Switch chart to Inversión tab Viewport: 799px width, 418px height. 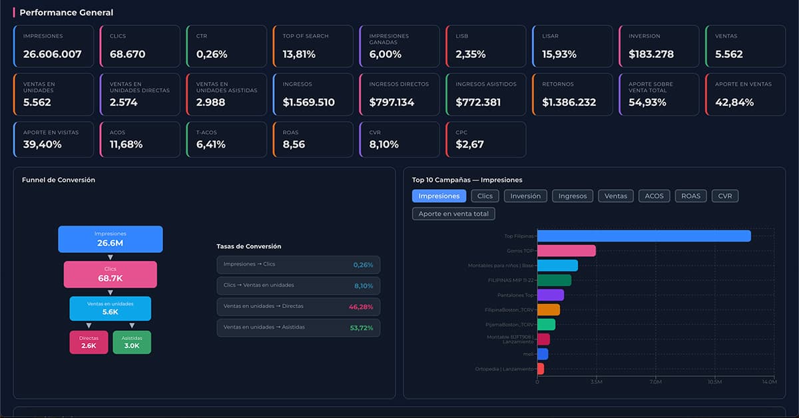(526, 196)
